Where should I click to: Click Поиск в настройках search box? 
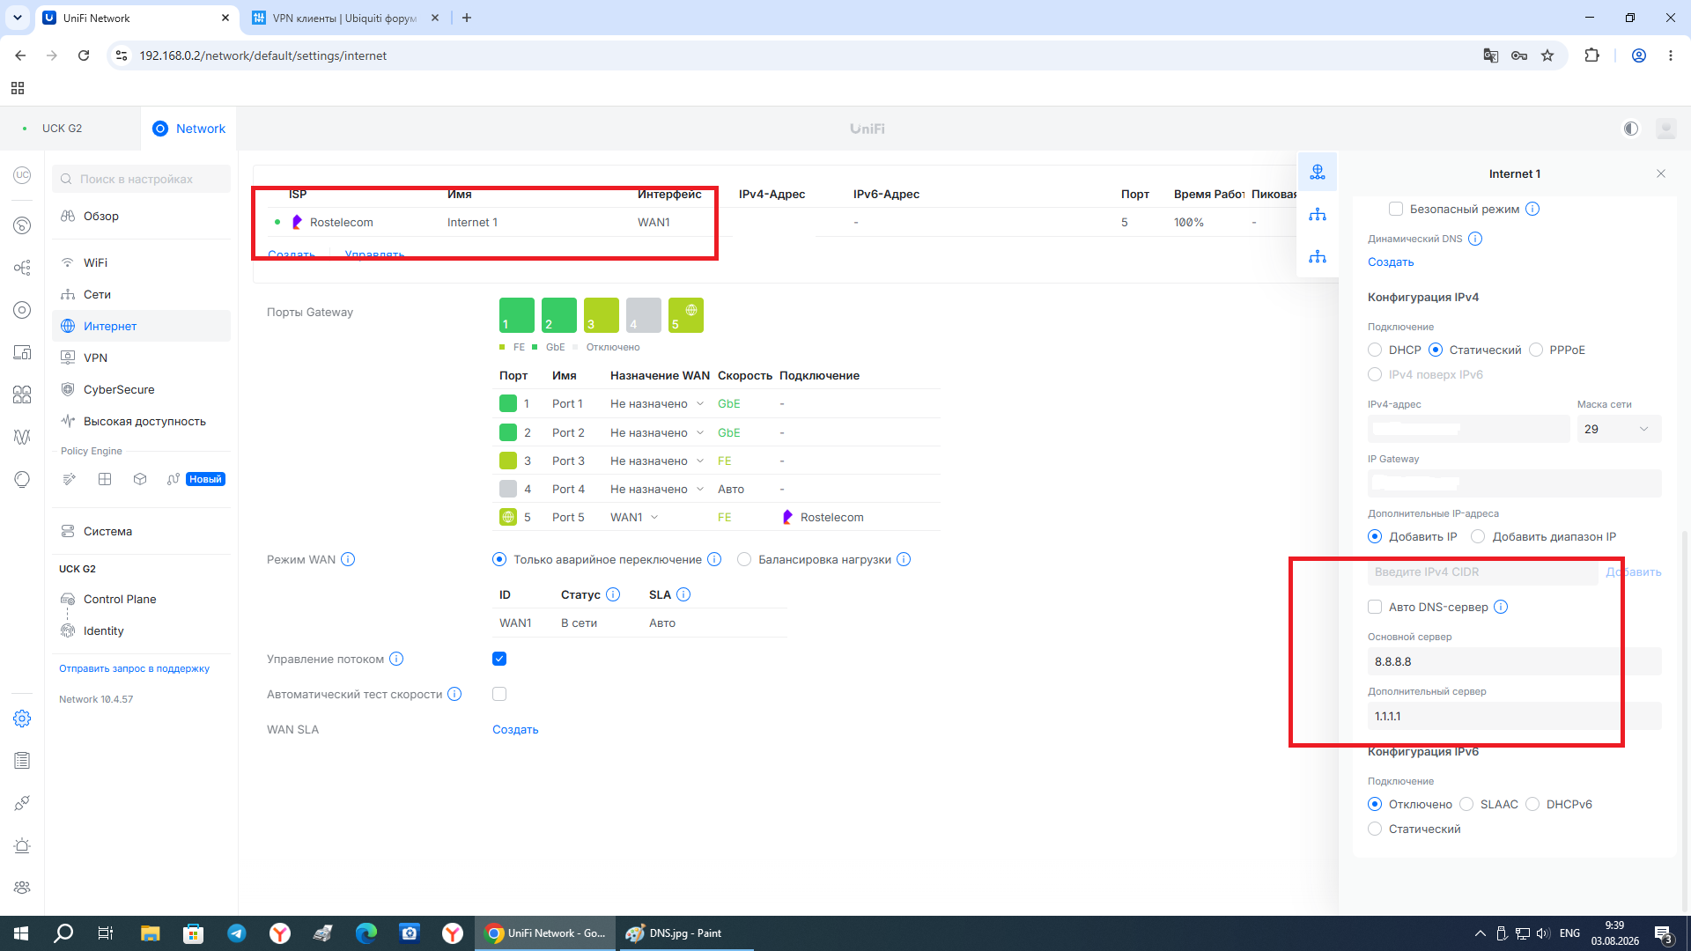coord(141,179)
